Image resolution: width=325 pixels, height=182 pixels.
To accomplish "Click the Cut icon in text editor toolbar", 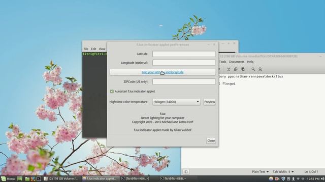I will point(229,69).
